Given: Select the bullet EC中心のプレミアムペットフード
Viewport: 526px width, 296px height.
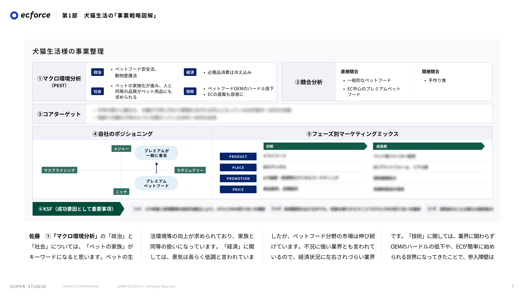Looking at the screenshot, I should pos(374,92).
